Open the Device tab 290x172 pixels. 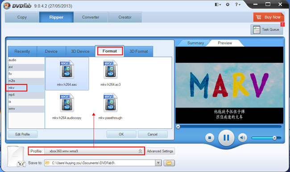(51, 52)
